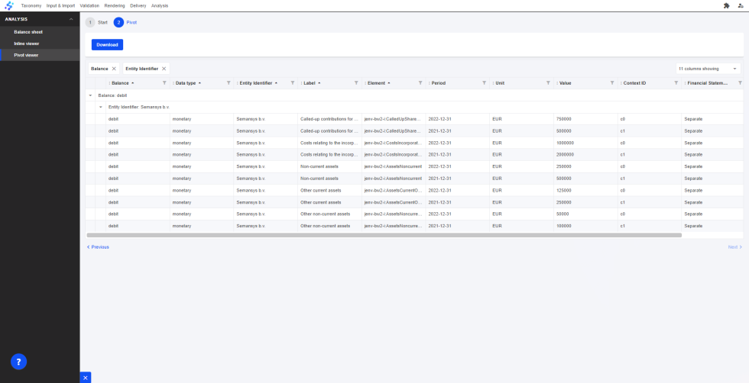Click the Download button
The height and width of the screenshot is (383, 749).
(x=107, y=45)
